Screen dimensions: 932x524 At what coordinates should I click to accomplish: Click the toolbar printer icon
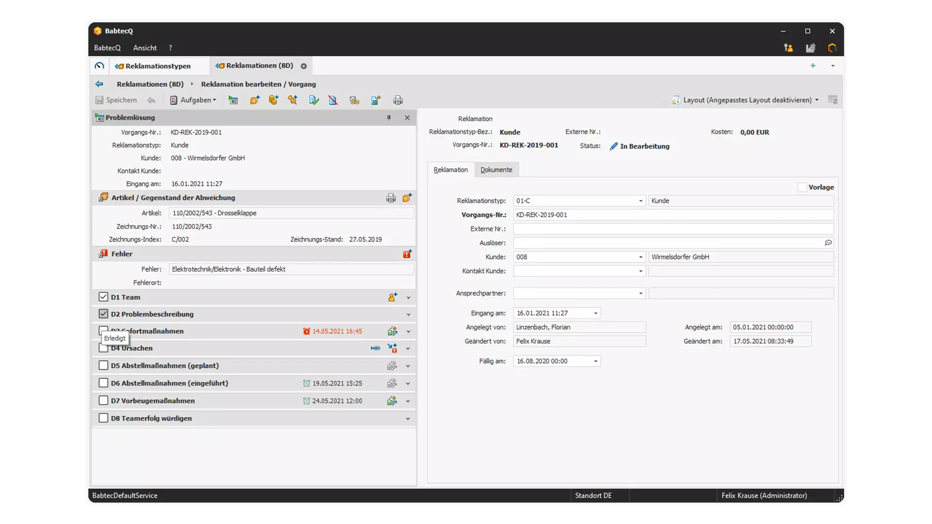(398, 100)
